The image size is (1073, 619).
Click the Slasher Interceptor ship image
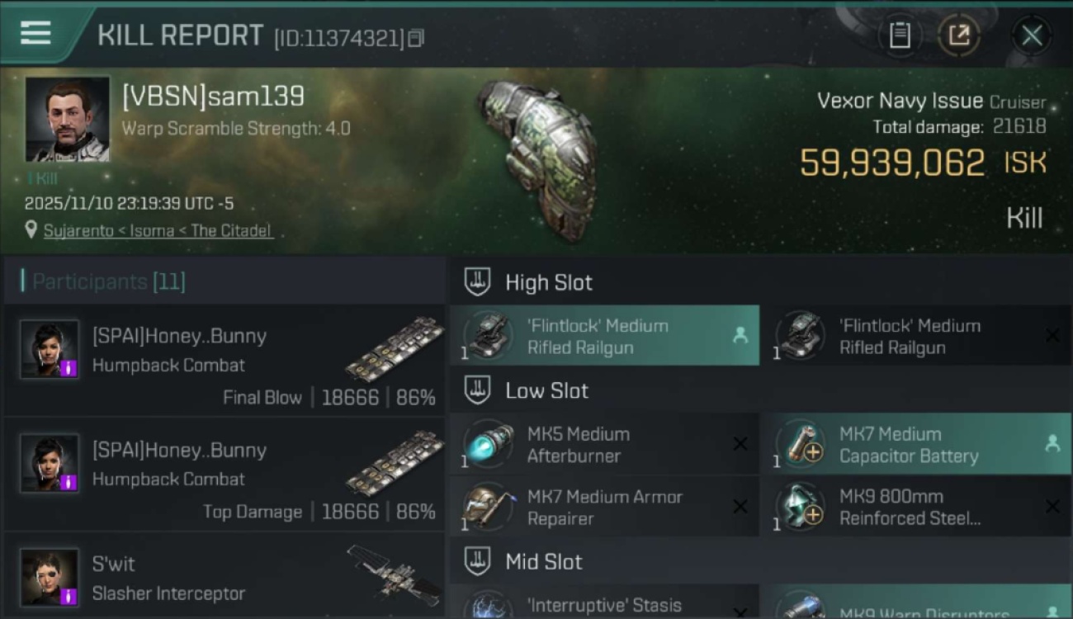click(x=393, y=573)
